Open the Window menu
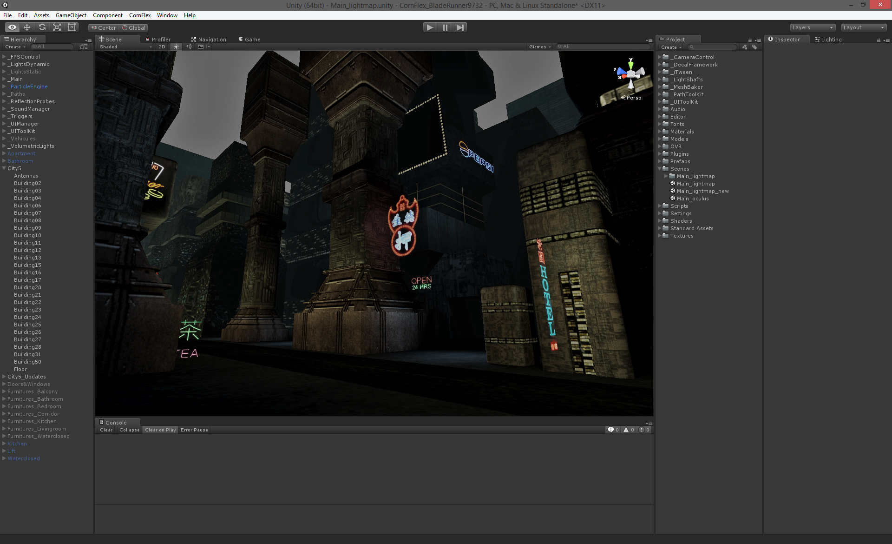The height and width of the screenshot is (544, 892). [x=167, y=15]
